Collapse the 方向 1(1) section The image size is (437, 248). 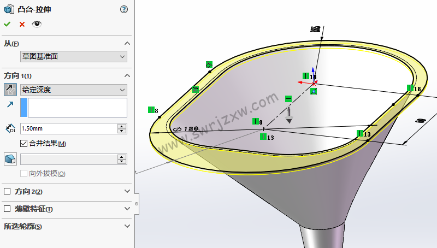pyautogui.click(x=127, y=75)
